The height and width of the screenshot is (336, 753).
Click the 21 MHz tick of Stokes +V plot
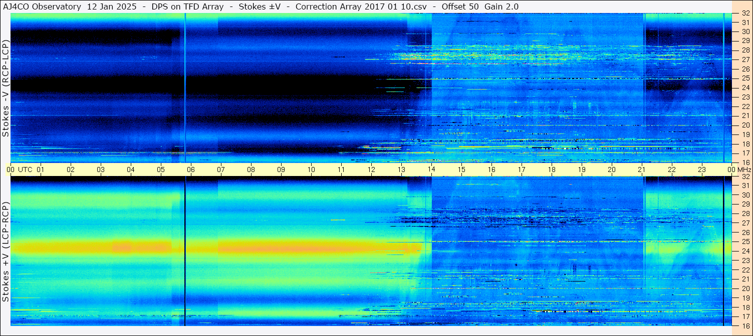tap(745, 279)
